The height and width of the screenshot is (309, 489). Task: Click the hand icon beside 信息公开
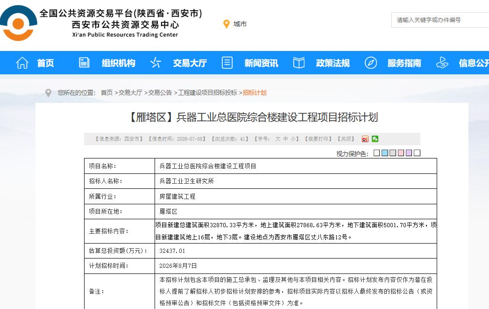click(x=442, y=63)
